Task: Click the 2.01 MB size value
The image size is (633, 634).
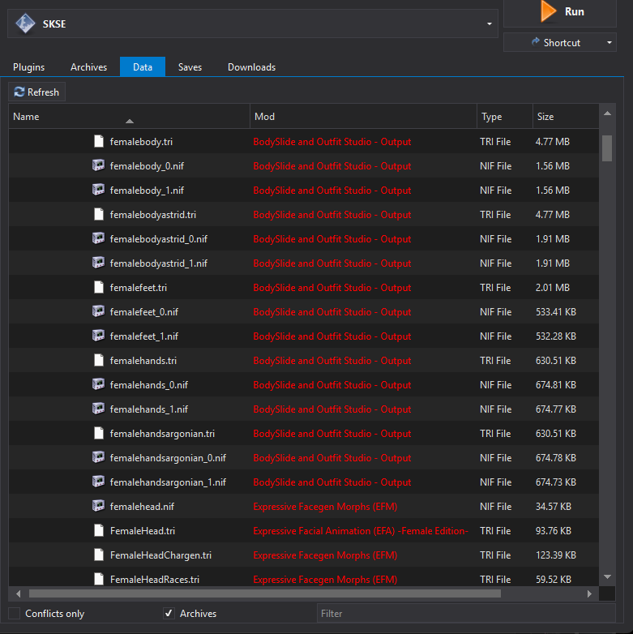Action: pos(553,288)
